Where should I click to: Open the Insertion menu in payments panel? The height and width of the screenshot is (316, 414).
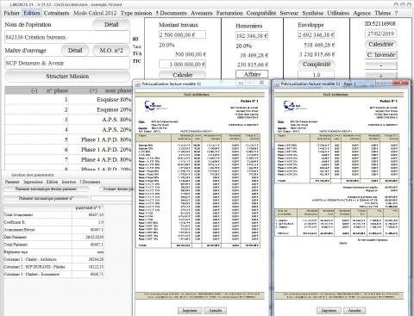click(x=69, y=182)
